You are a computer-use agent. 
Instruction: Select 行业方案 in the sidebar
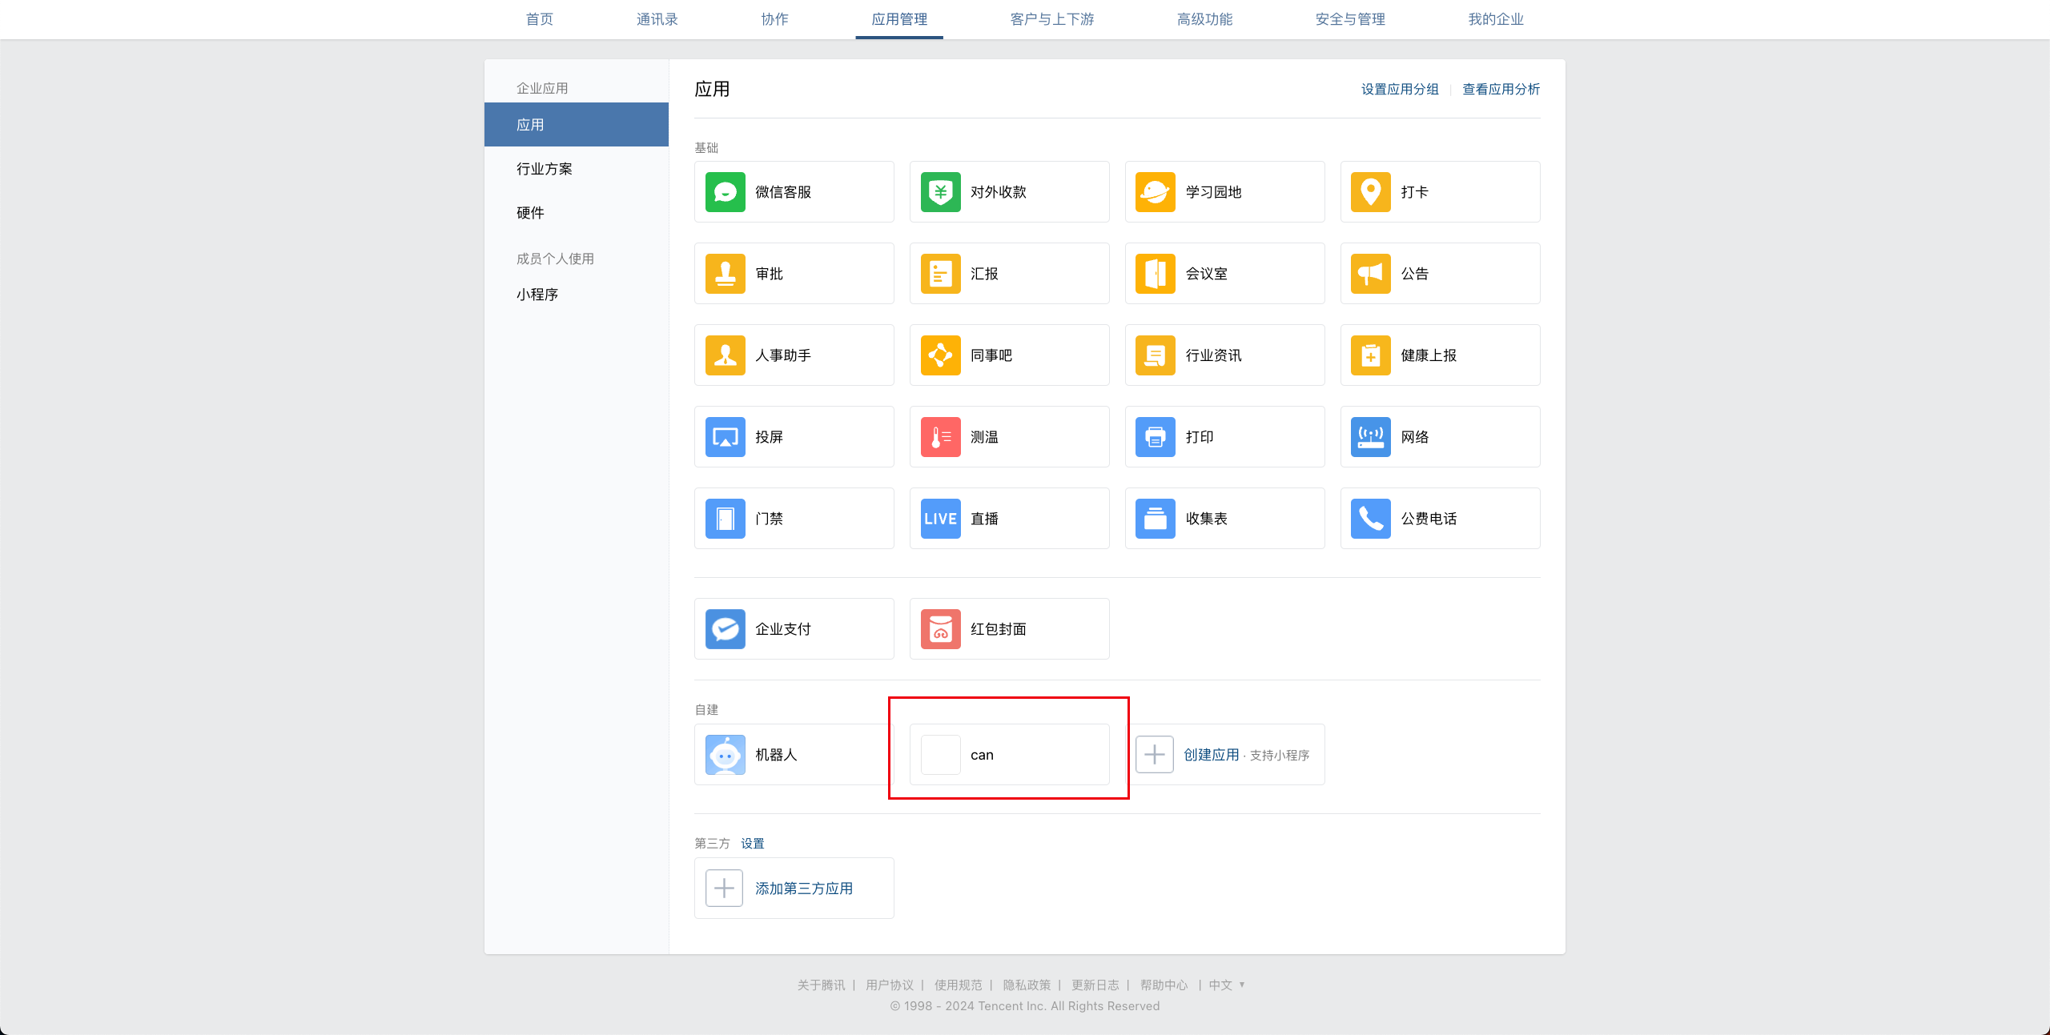[545, 169]
